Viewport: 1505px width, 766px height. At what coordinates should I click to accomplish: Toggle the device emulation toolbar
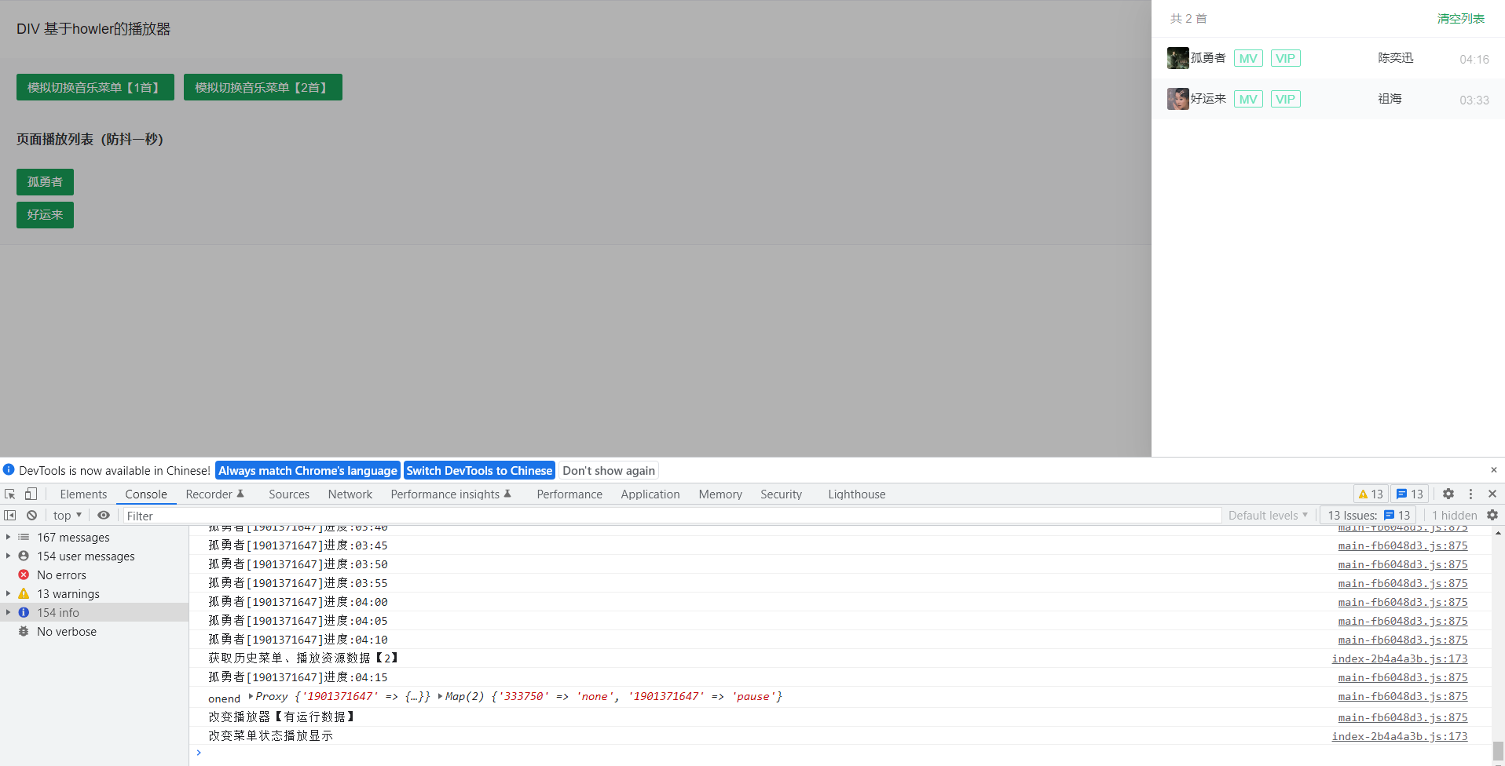(31, 494)
